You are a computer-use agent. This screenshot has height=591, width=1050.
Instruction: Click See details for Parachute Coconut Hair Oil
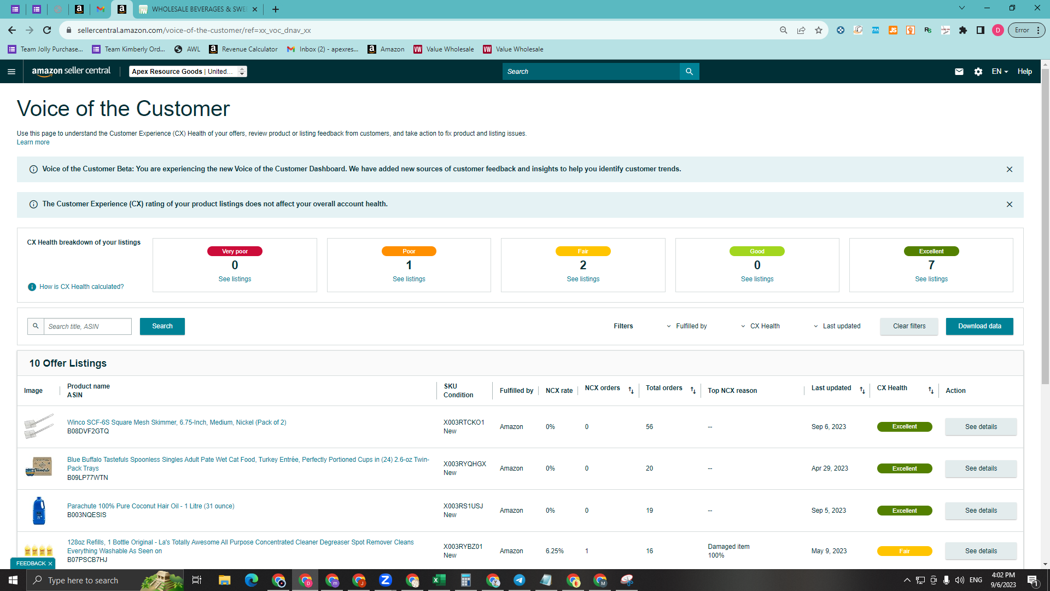pos(981,511)
